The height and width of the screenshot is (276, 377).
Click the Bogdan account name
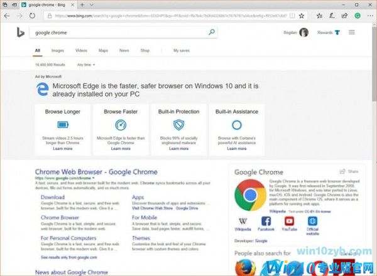pyautogui.click(x=290, y=33)
